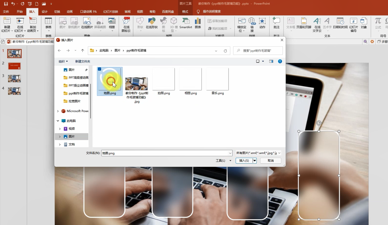Open the 在线图标云 icon library
Viewport: 388px width, 225px height.
coord(126,24)
